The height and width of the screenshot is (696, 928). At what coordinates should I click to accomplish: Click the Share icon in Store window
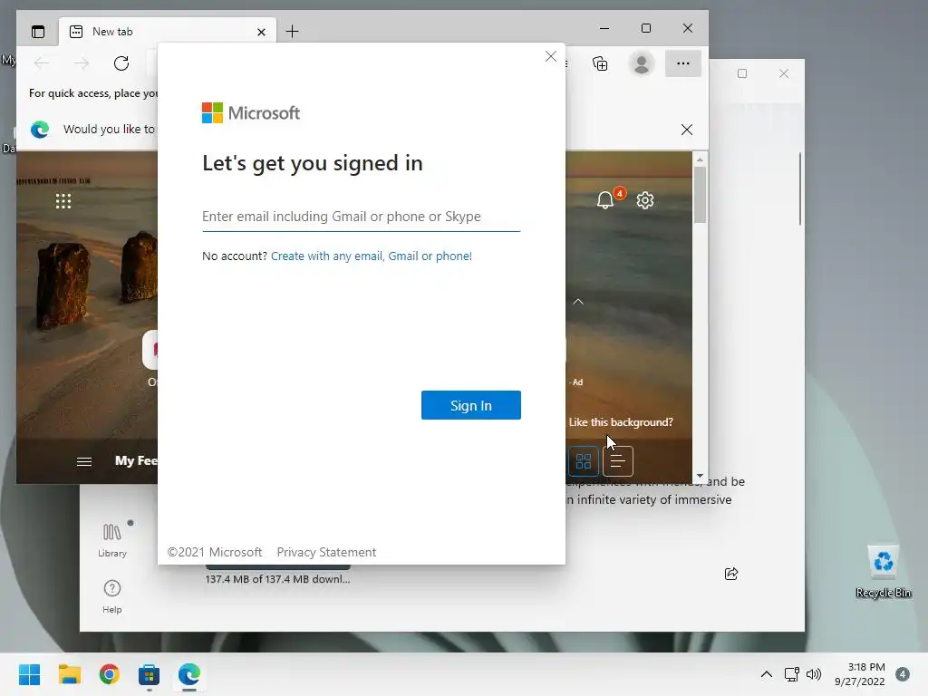(x=731, y=574)
